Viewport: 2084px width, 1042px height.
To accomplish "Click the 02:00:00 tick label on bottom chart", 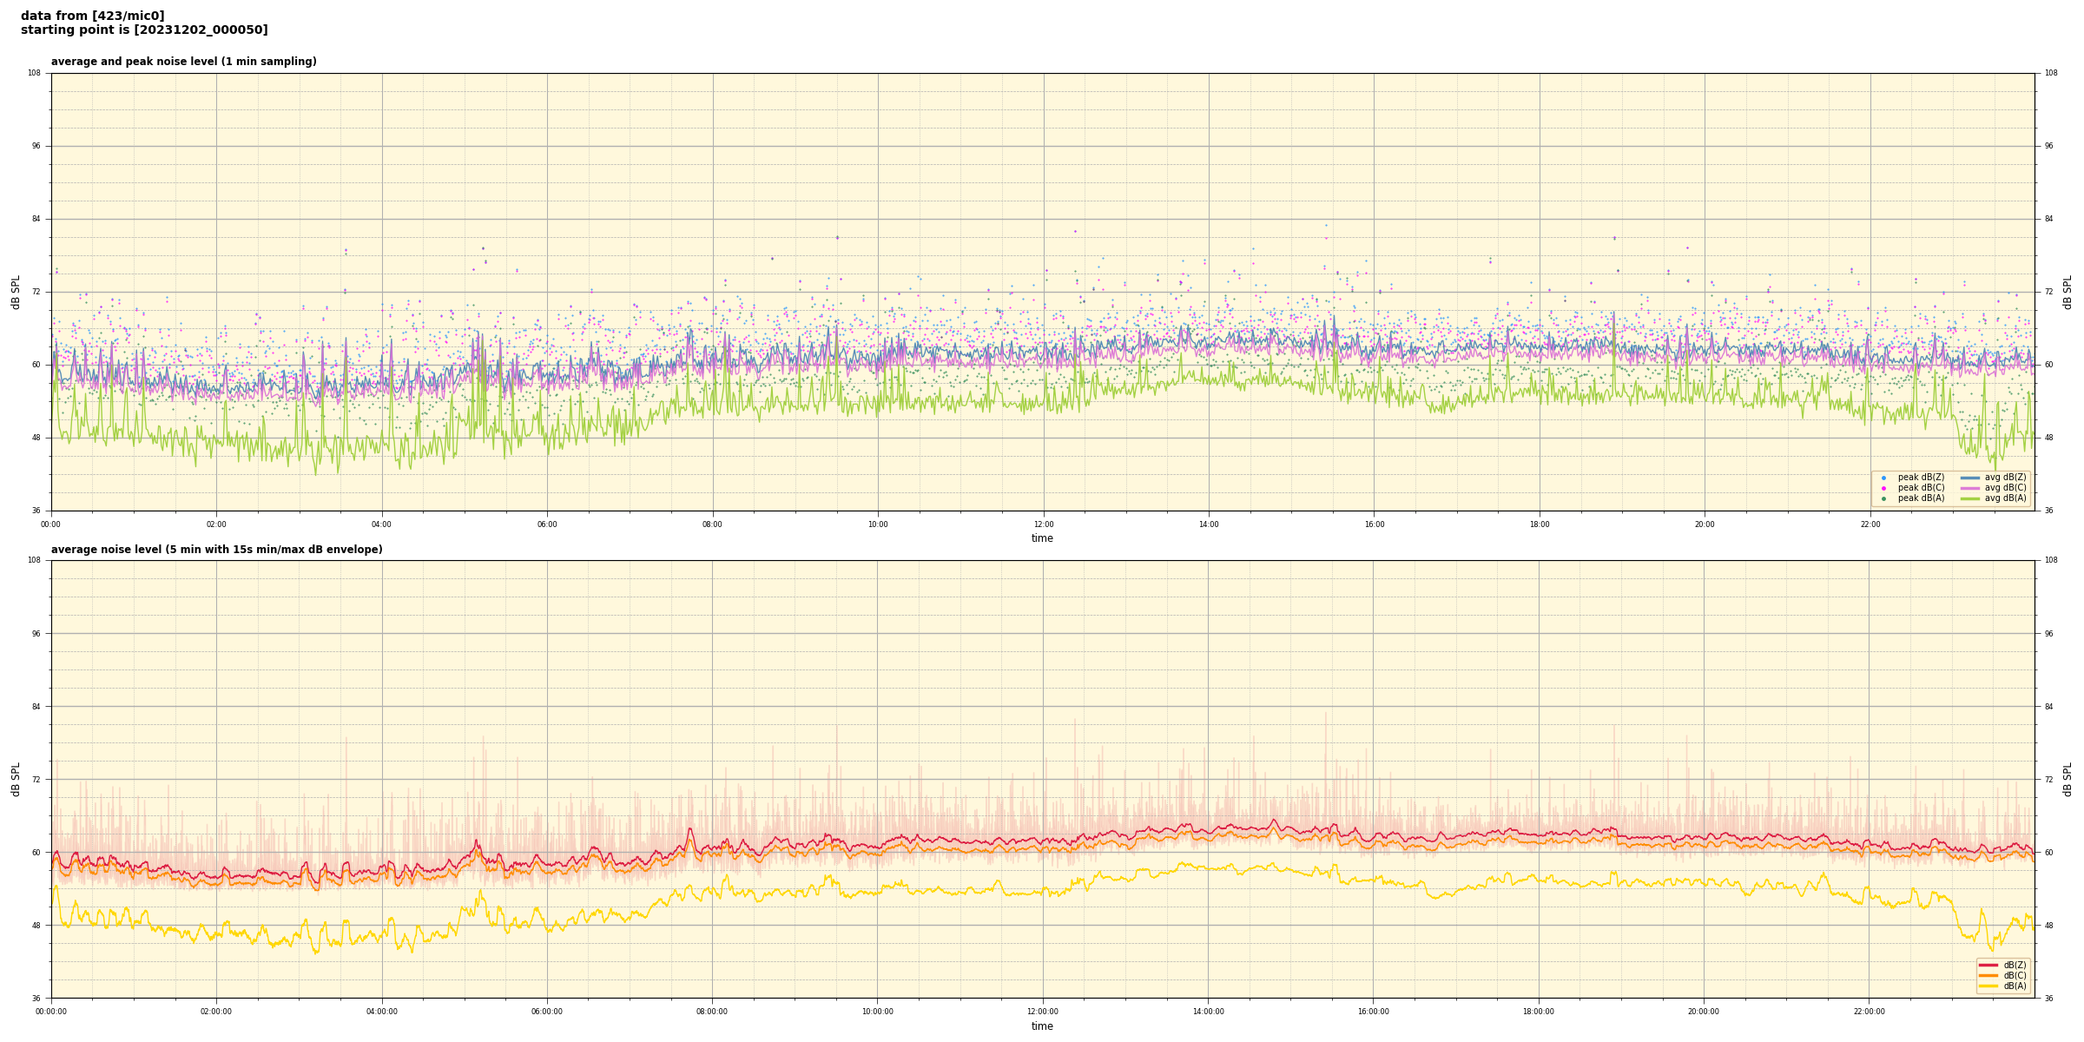I will point(216,1012).
